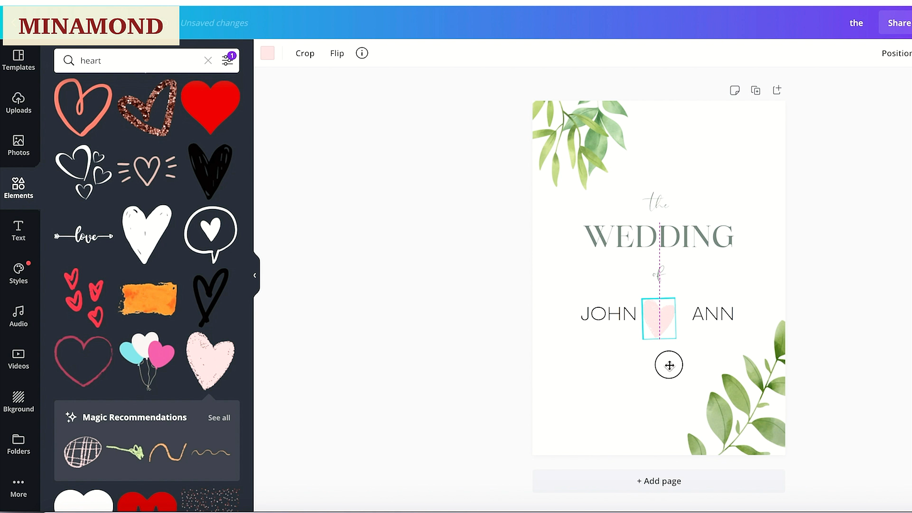The height and width of the screenshot is (513, 912).
Task: Click the Add page button
Action: [x=659, y=481]
